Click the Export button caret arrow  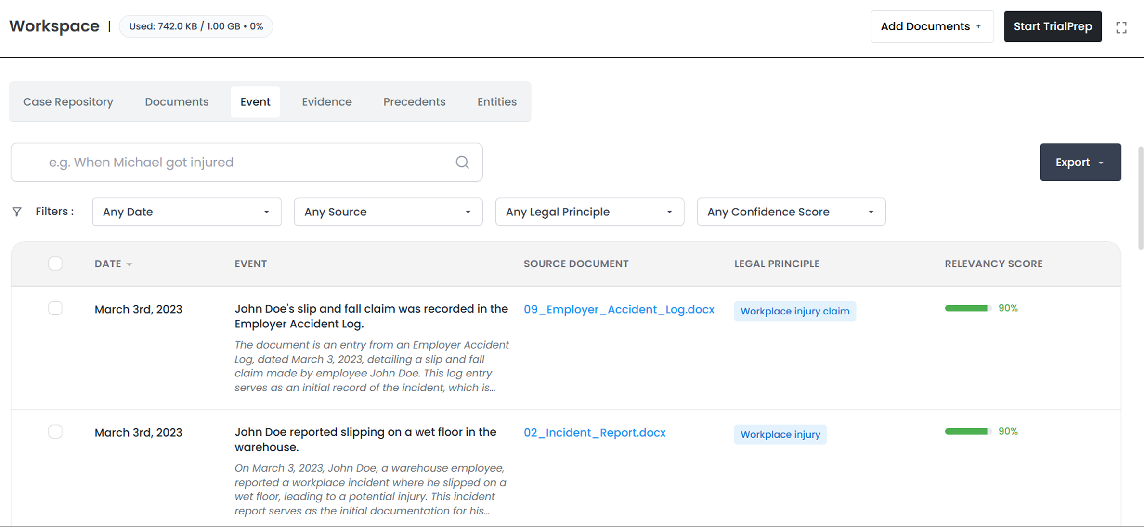pyautogui.click(x=1101, y=163)
